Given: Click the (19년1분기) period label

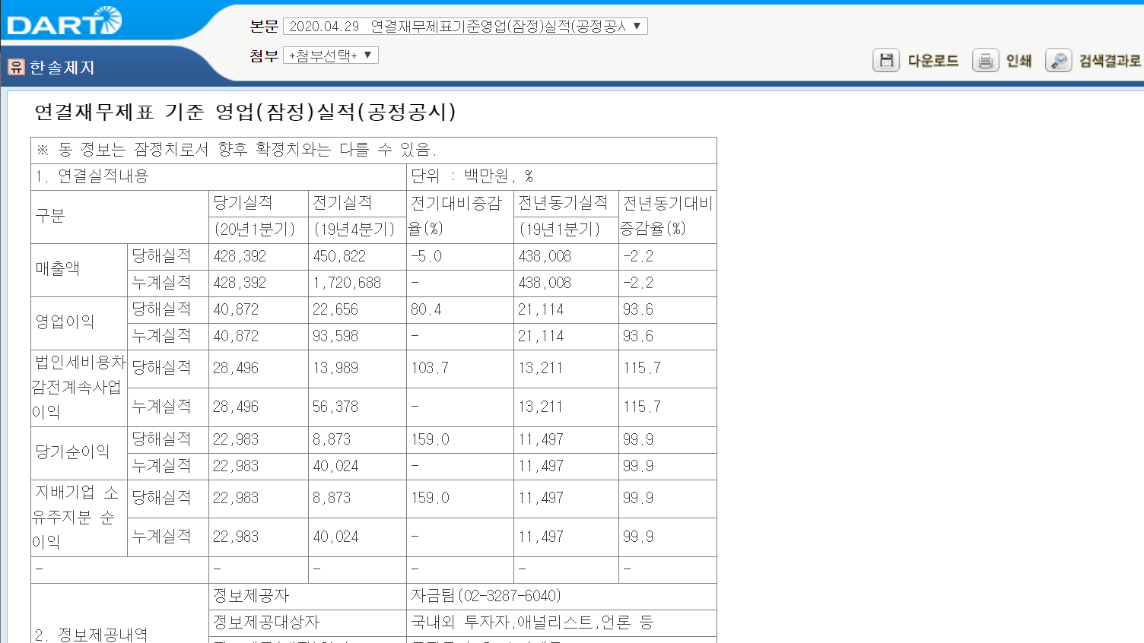Looking at the screenshot, I should click(559, 229).
